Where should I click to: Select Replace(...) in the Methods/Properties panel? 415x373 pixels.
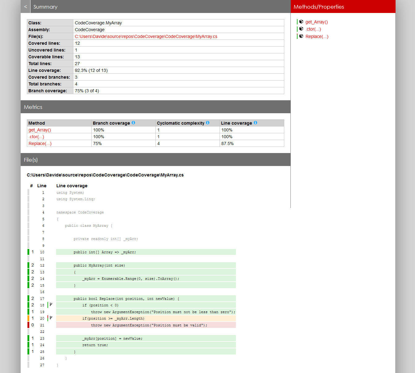[317, 36]
